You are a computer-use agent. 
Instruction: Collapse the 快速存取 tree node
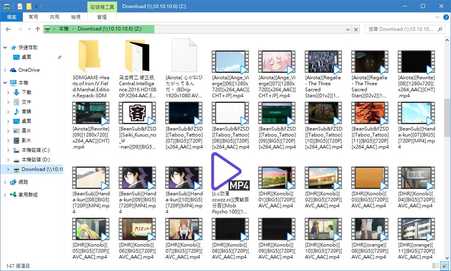click(x=5, y=48)
